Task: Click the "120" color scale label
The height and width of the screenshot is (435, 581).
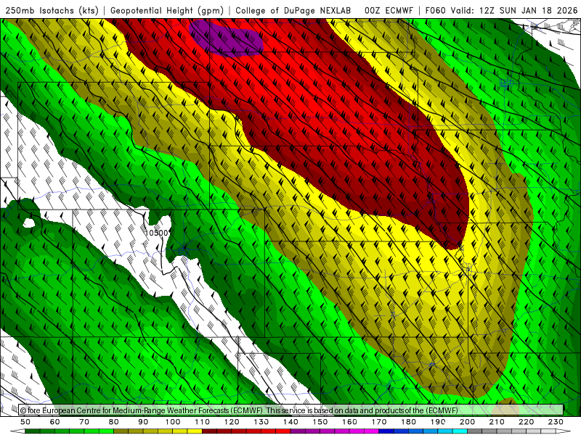Action: [232, 422]
